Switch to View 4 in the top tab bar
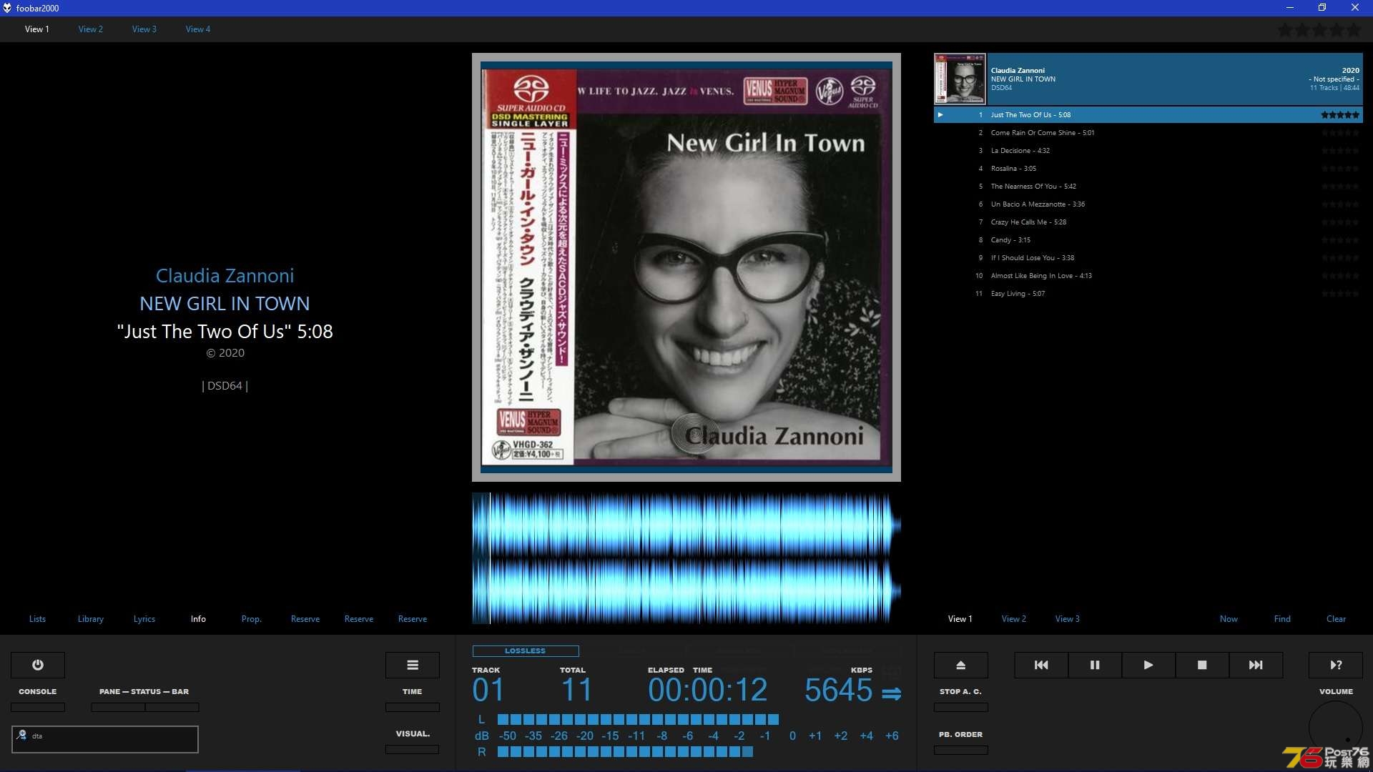The image size is (1373, 772). [x=198, y=29]
